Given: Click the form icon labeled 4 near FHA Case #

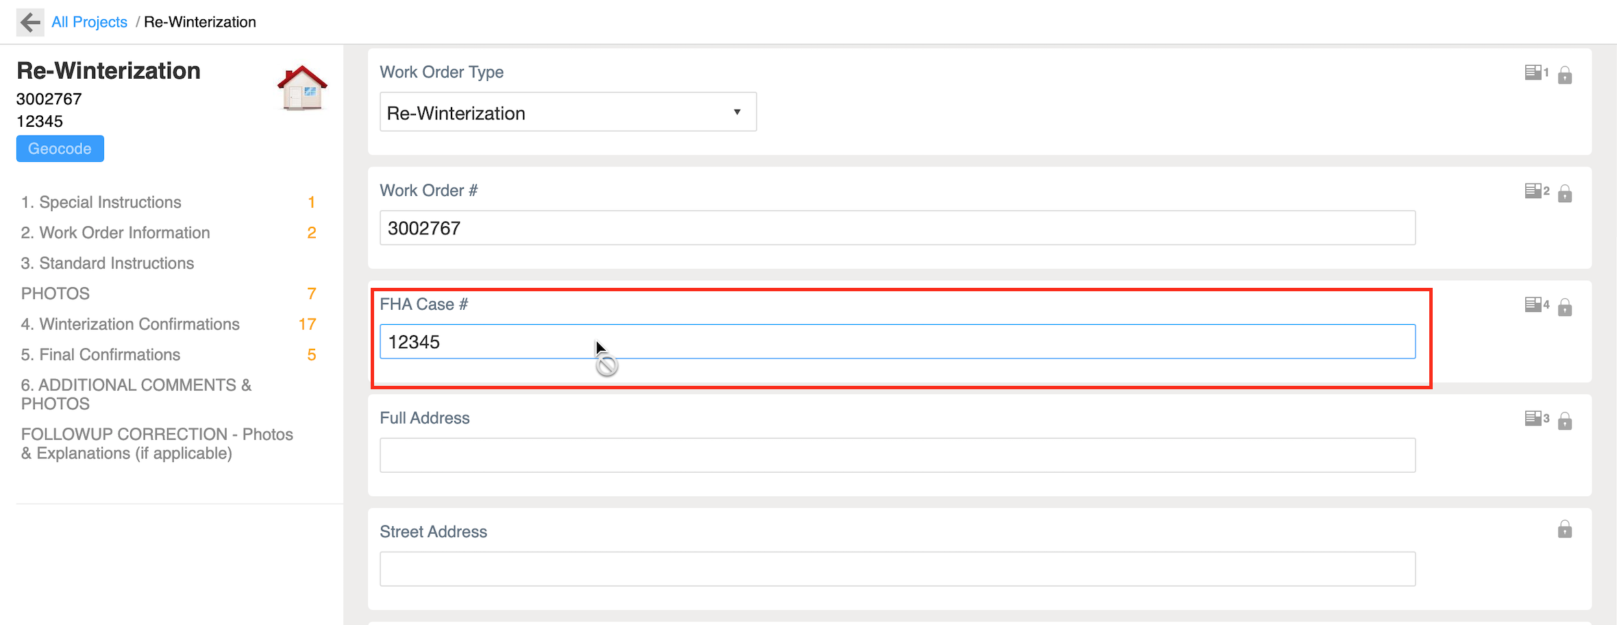Looking at the screenshot, I should [1533, 305].
